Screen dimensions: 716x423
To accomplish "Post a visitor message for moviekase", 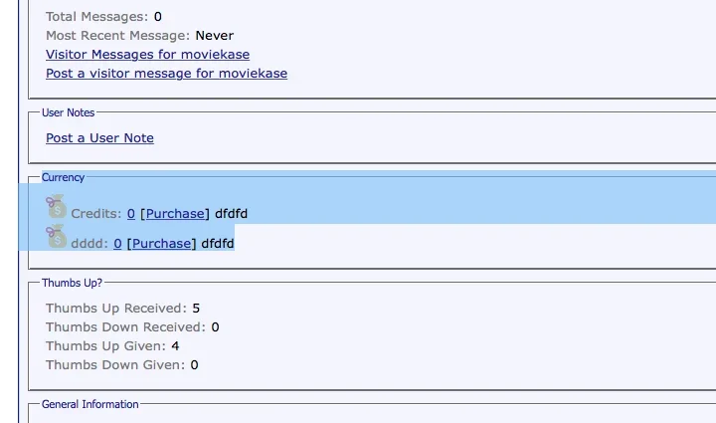I will (x=166, y=74).
